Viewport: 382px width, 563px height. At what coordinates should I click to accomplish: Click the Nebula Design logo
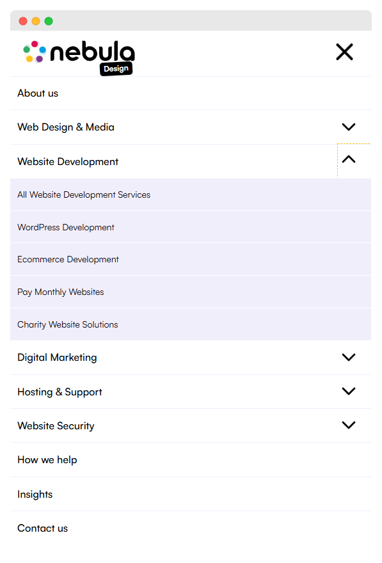click(x=79, y=58)
